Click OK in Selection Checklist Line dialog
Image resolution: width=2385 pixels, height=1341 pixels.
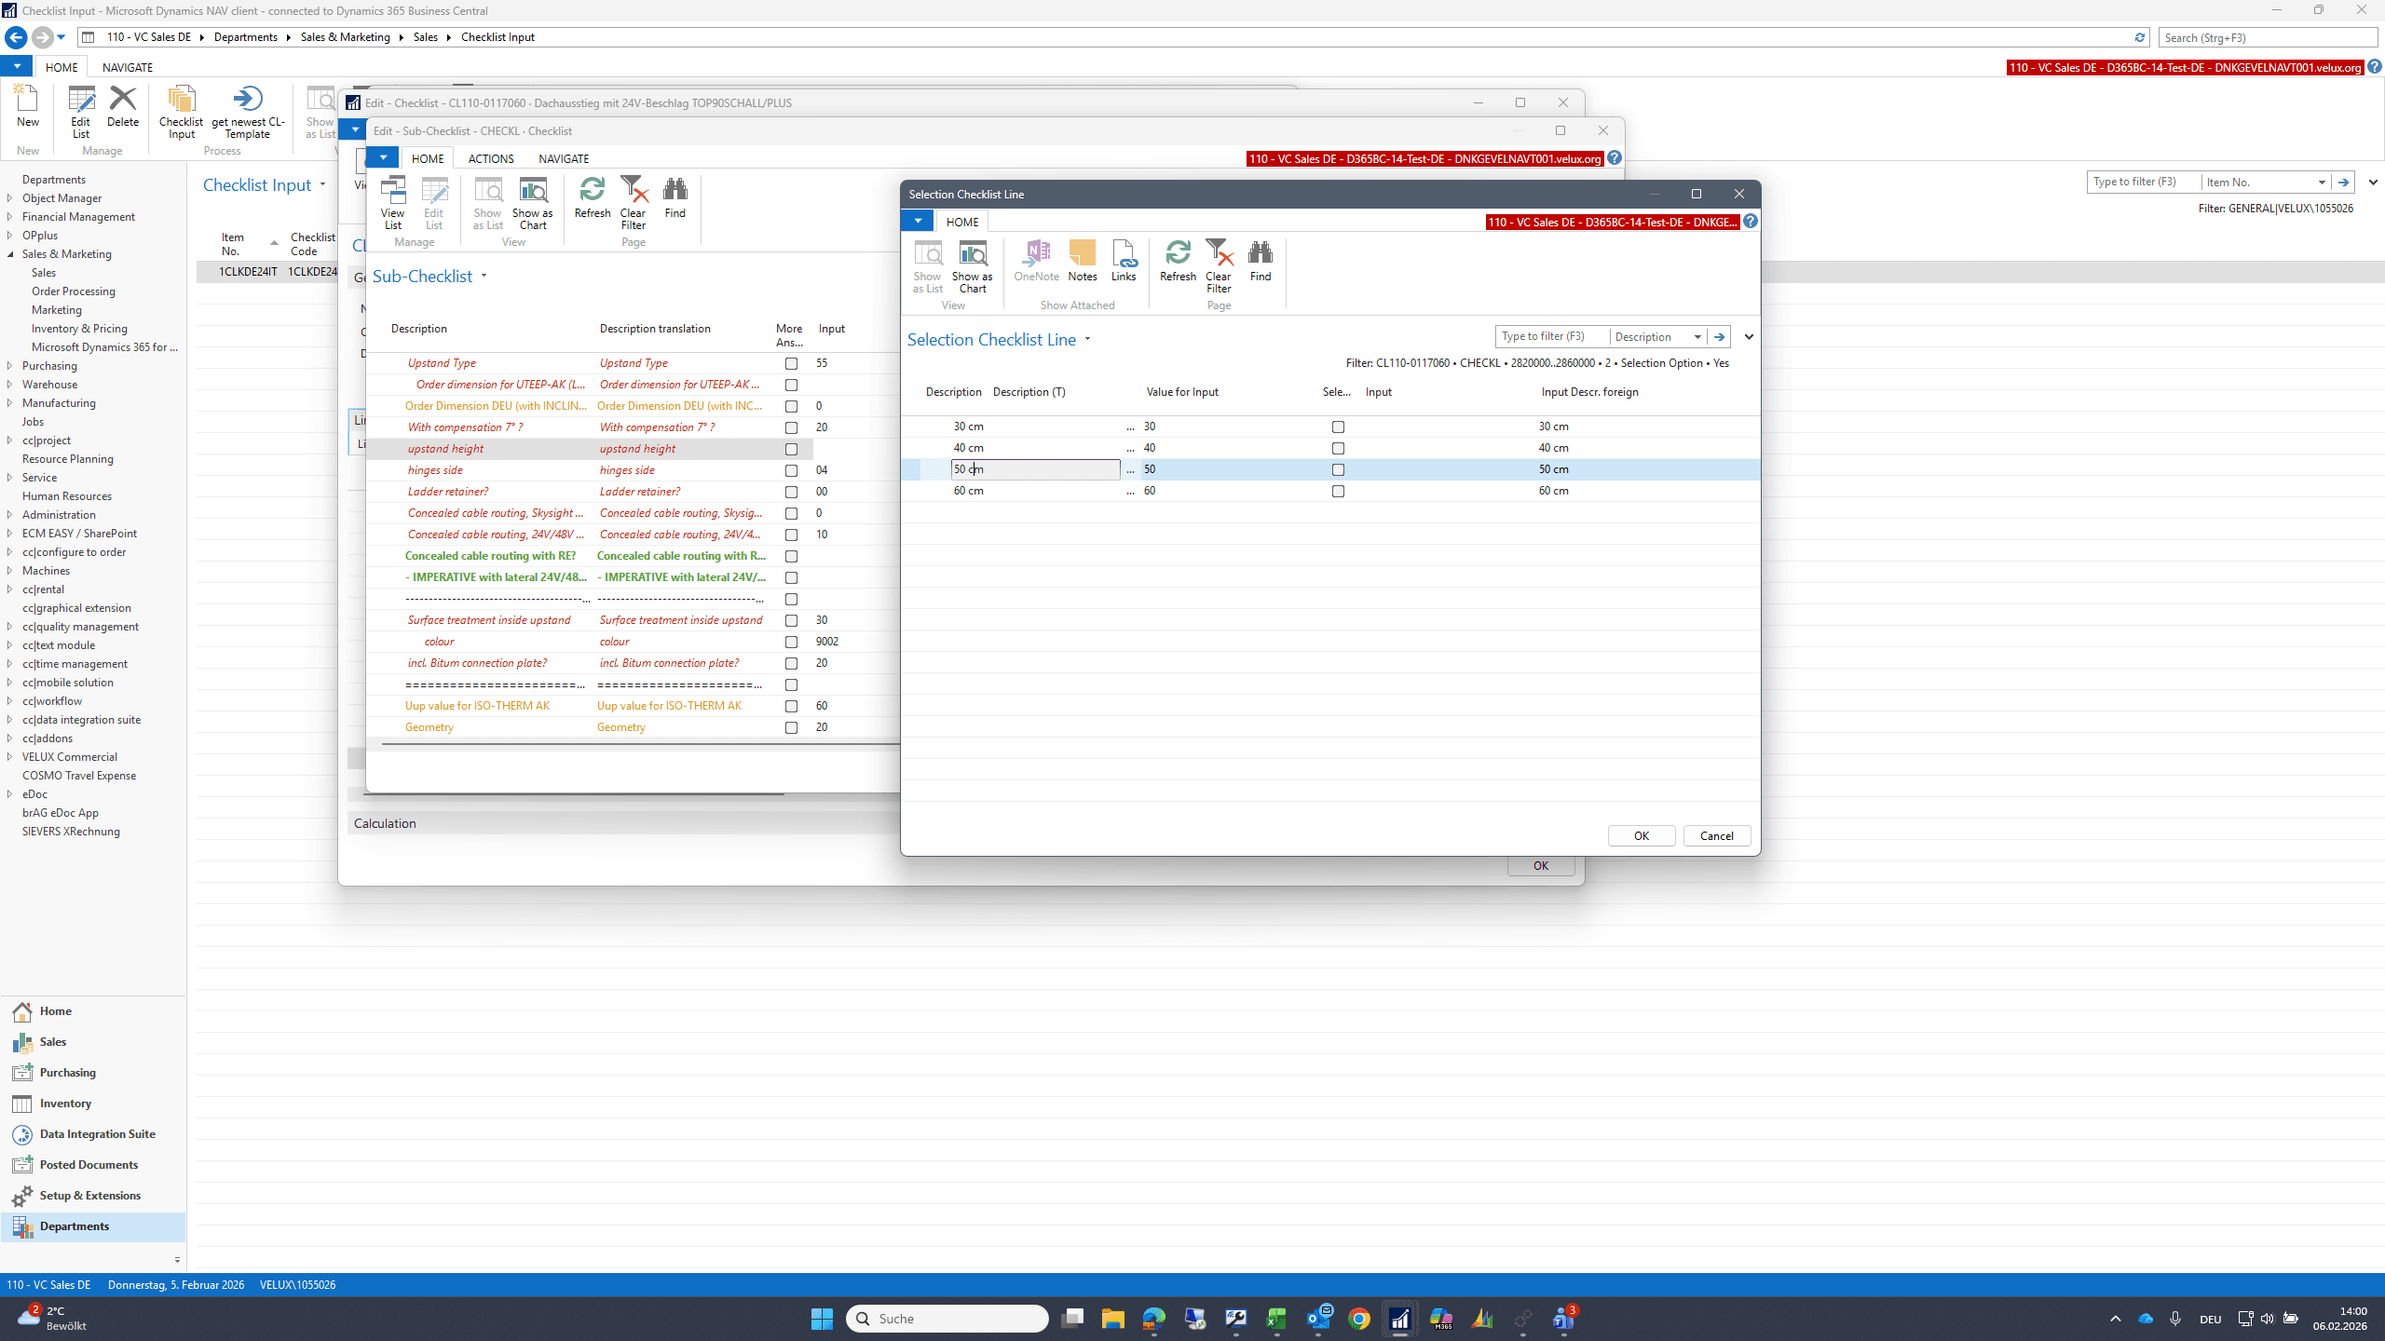pos(1642,835)
